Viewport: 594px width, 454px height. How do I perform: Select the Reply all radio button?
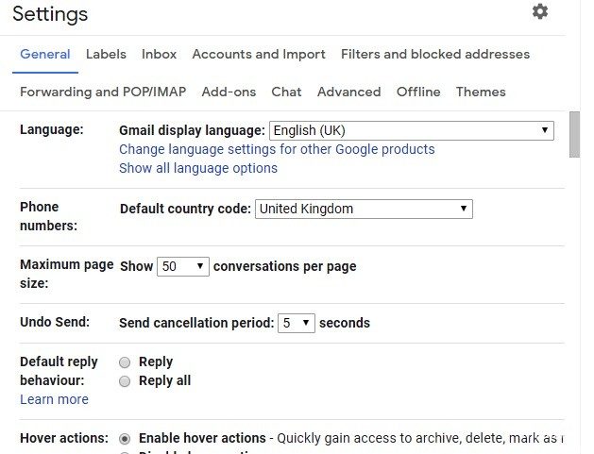tap(125, 381)
